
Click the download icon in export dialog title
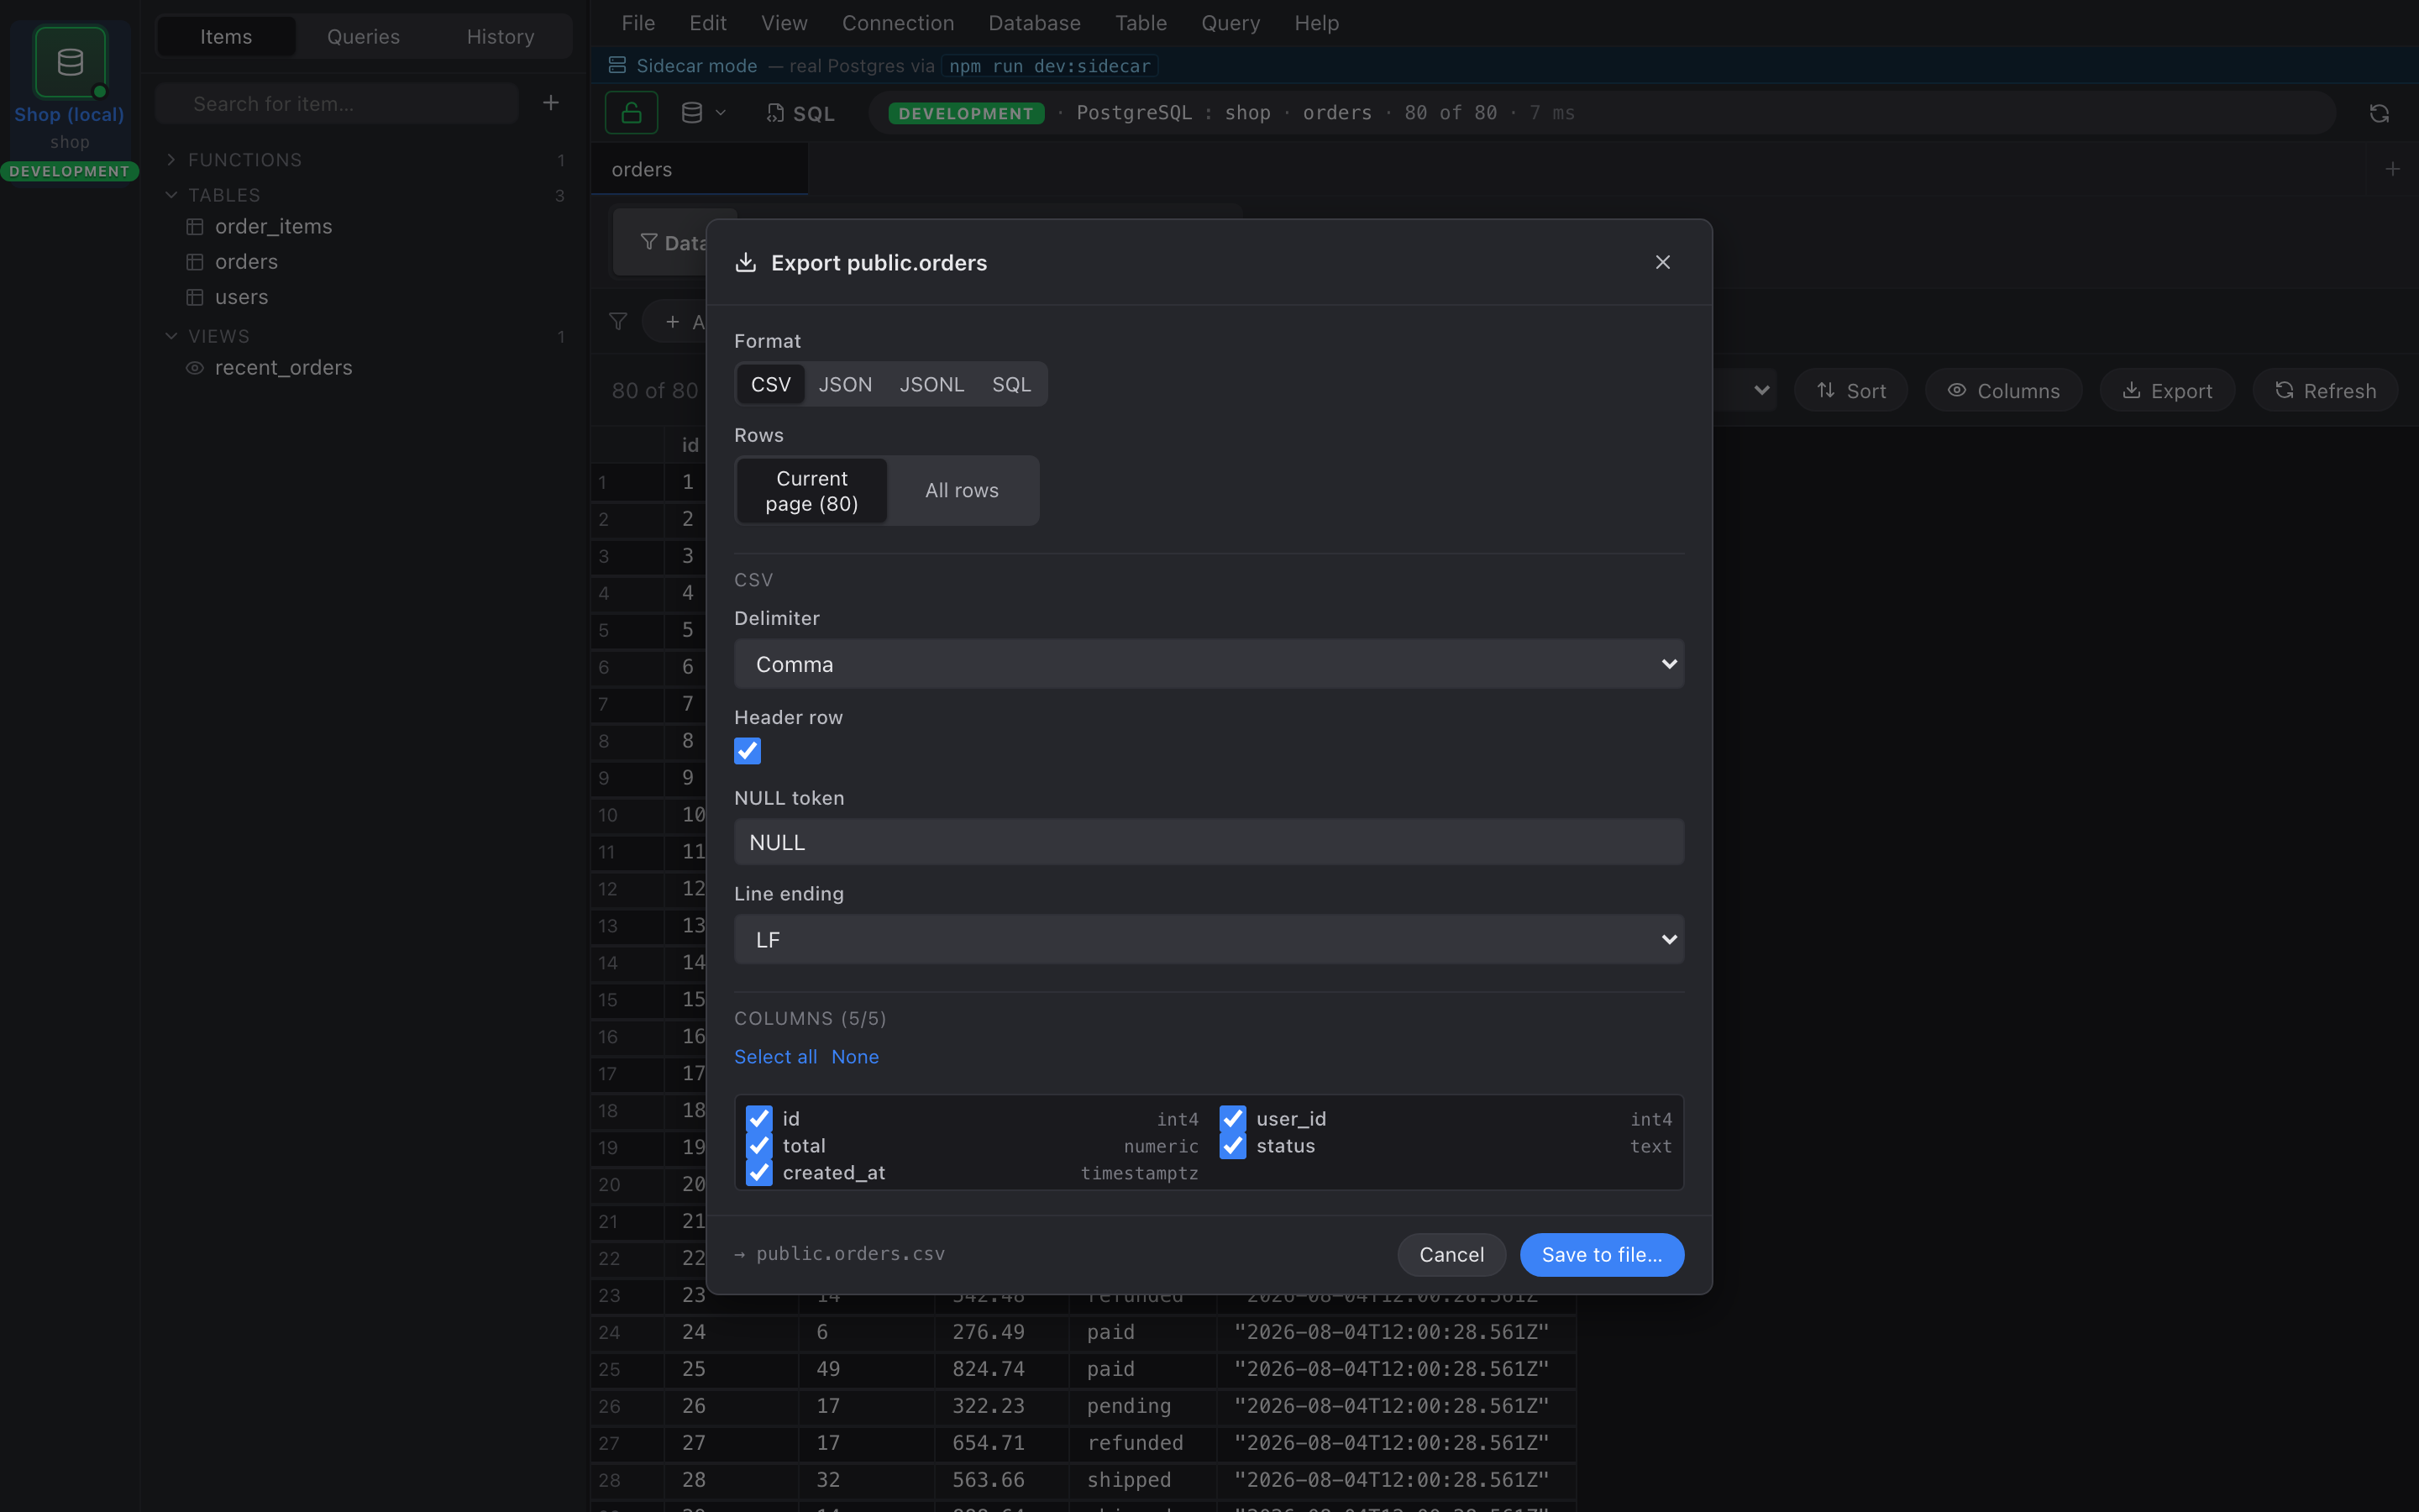[746, 262]
